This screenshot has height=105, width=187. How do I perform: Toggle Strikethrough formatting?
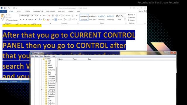[x=30, y=20]
